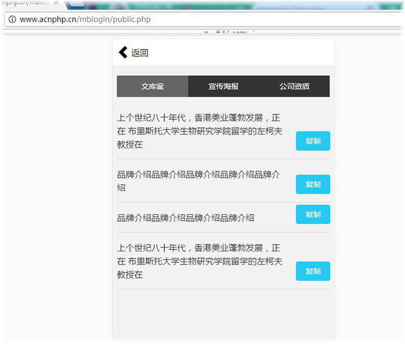The height and width of the screenshot is (344, 405).
Task: Select the 公司资质 tab
Action: pyautogui.click(x=294, y=86)
